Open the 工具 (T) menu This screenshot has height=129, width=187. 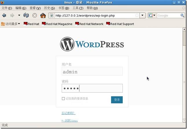point(78,8)
